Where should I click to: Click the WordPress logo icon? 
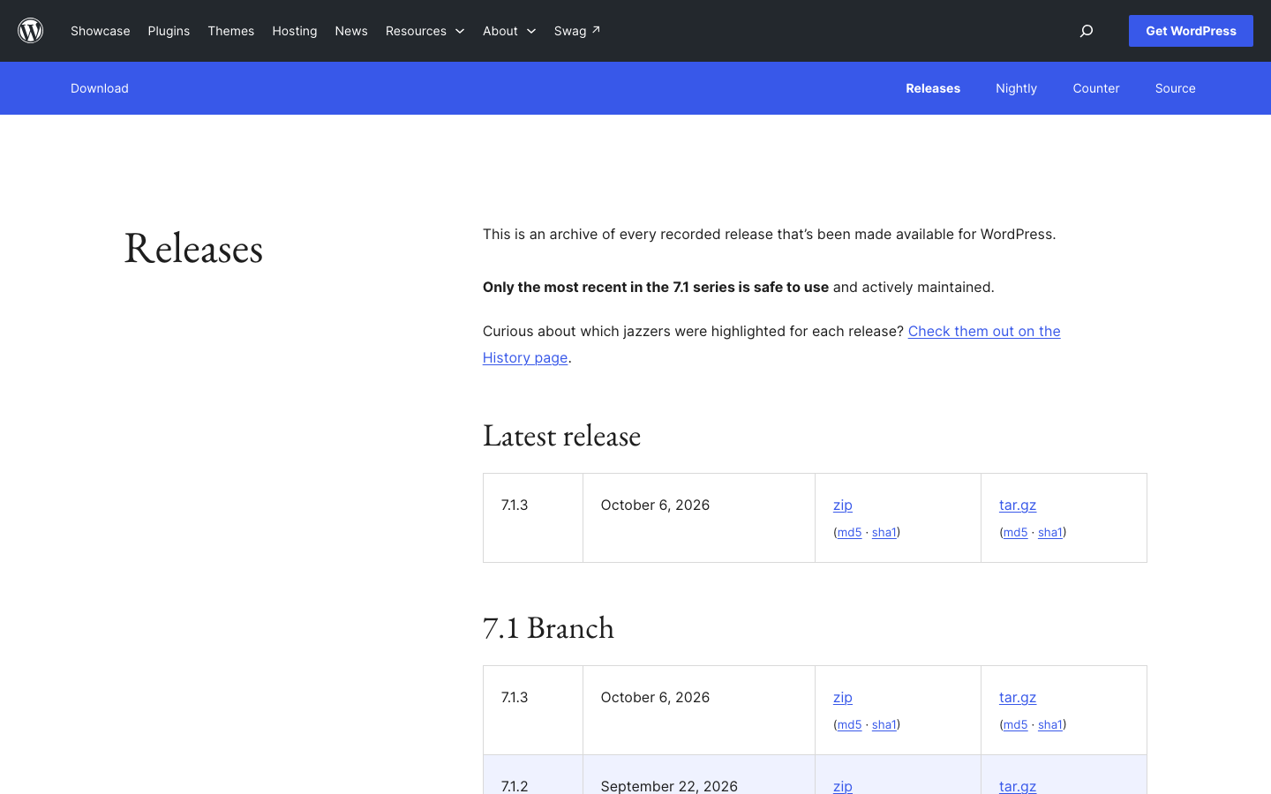coord(31,31)
